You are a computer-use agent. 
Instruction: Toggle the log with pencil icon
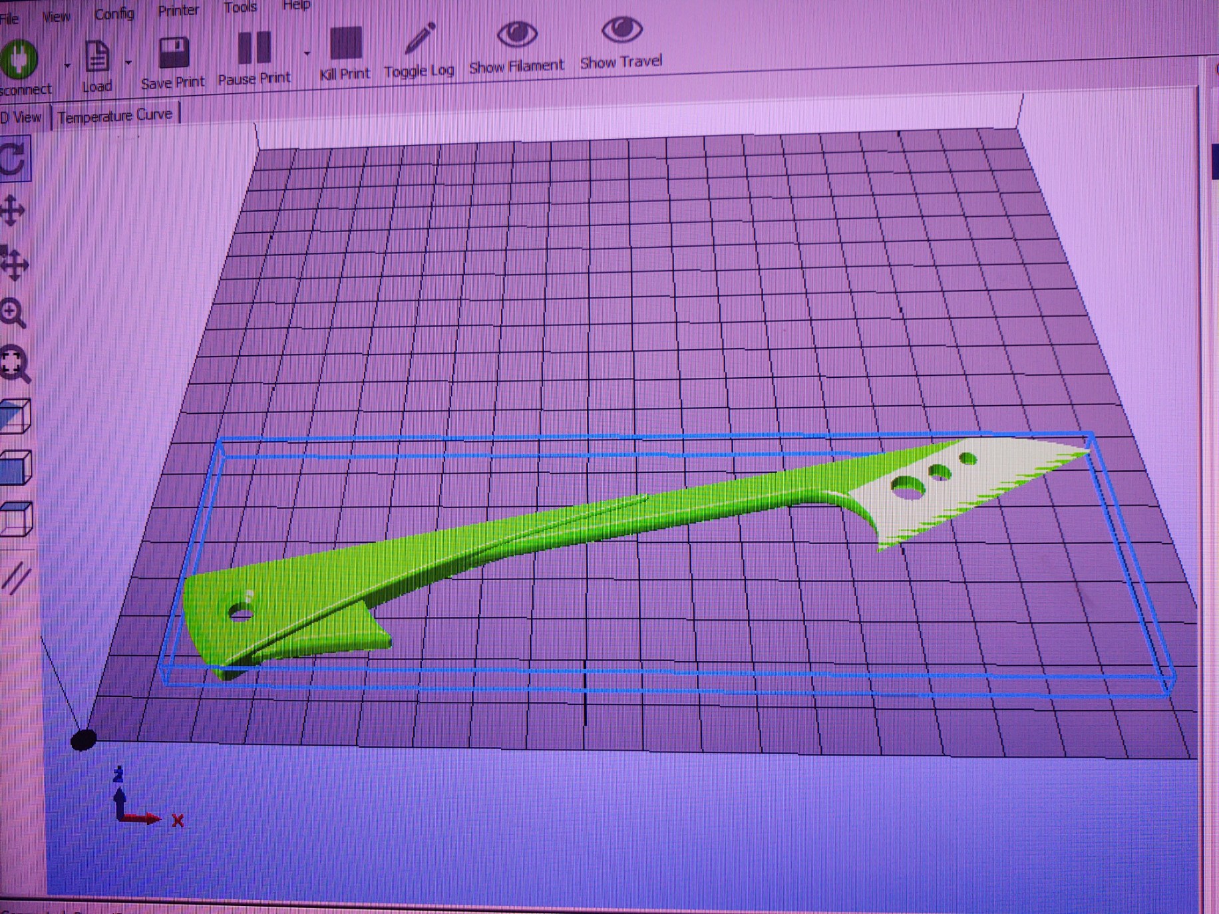click(419, 40)
